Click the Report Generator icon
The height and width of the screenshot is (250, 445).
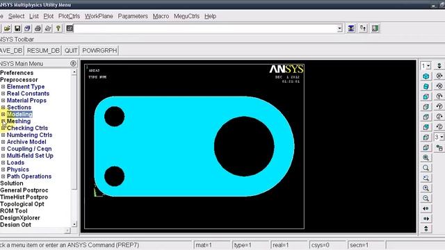tap(48, 28)
